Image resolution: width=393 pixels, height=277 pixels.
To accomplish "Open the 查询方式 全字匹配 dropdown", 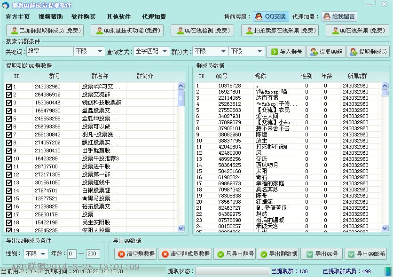I will point(152,51).
